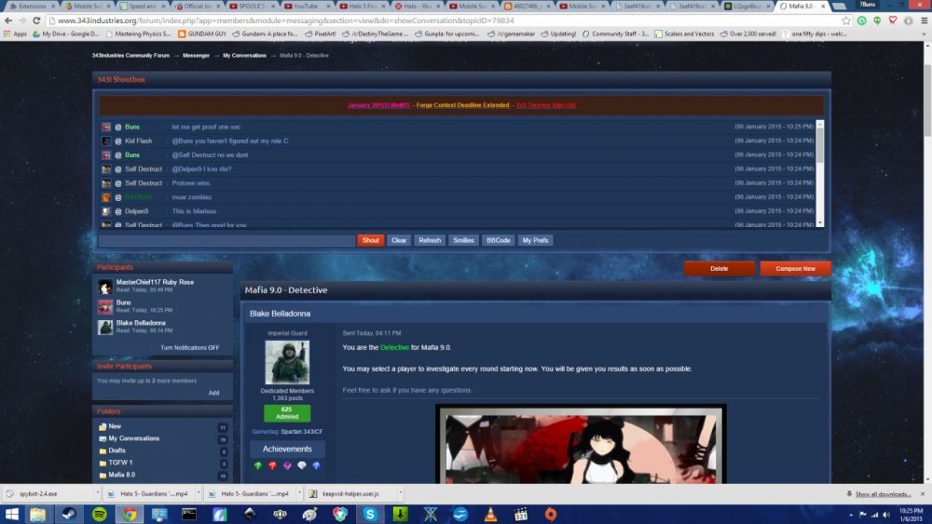
Task: Click the Compose New button
Action: pos(795,268)
